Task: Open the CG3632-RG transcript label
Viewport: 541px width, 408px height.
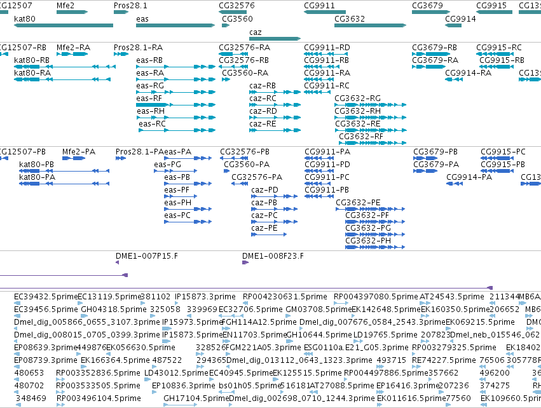Action: tap(357, 99)
